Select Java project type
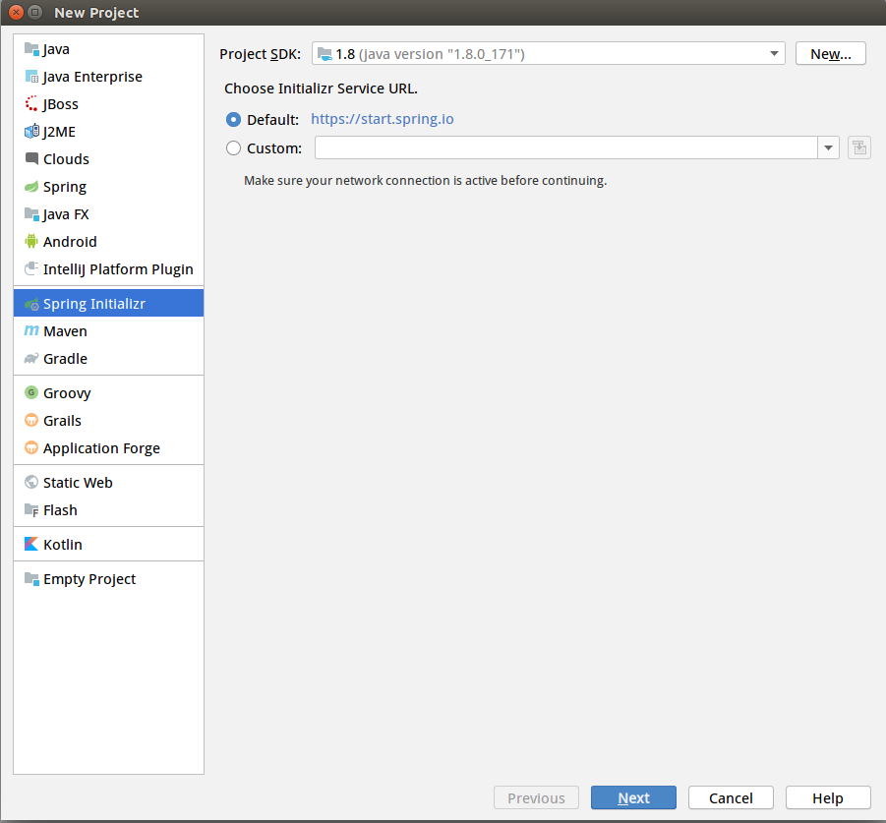886x823 pixels. [108, 49]
